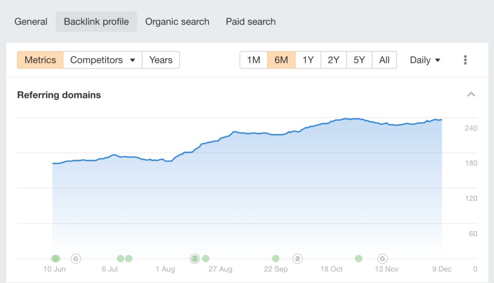The width and height of the screenshot is (494, 283).
Task: Click the grouped event marker labeled 2
Action: point(195,259)
